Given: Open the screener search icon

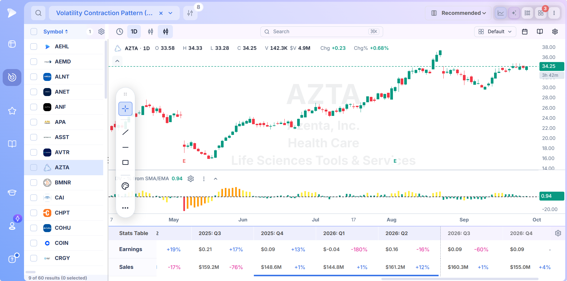Looking at the screenshot, I should click(x=38, y=13).
